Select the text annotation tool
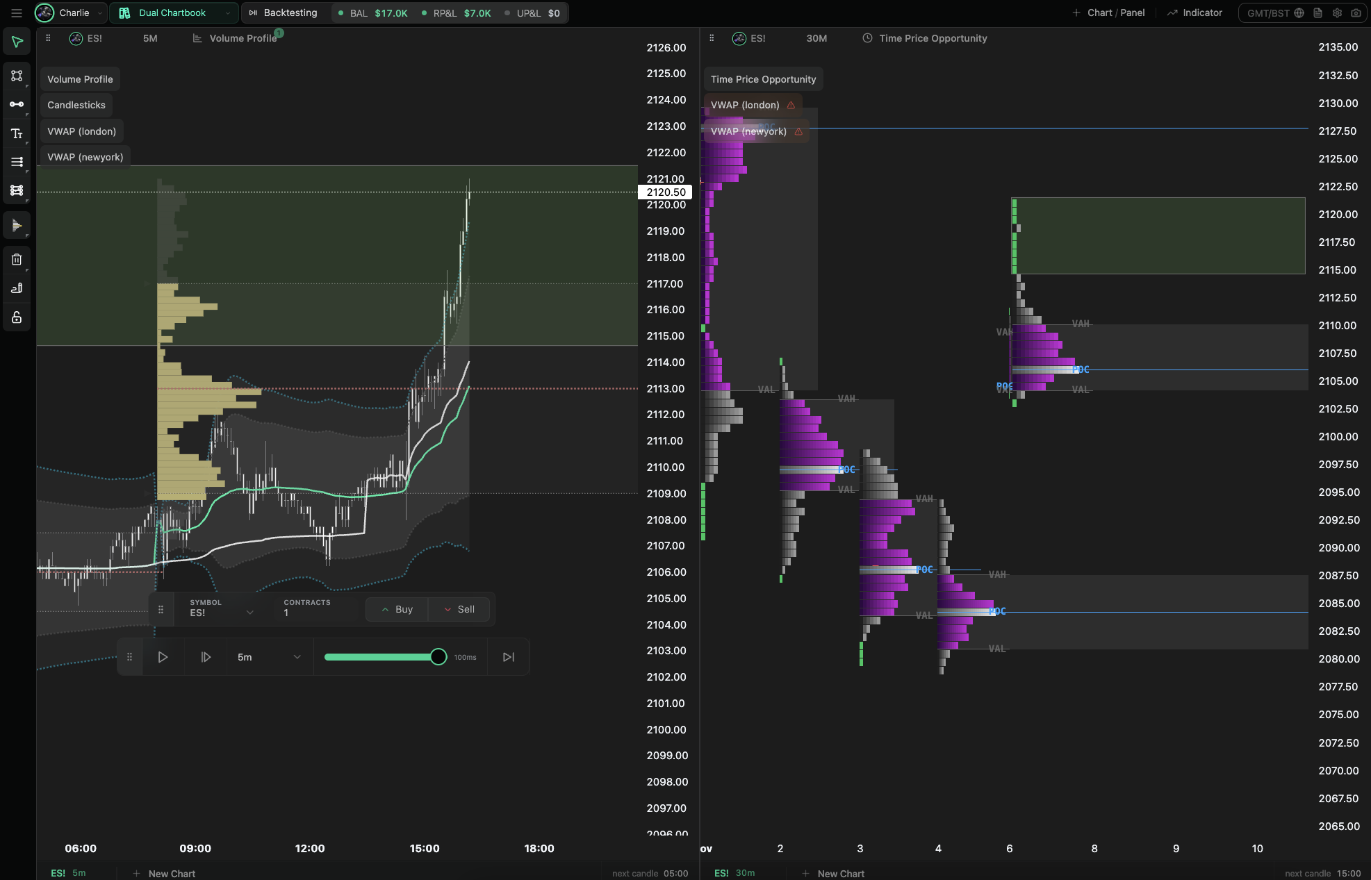1371x880 pixels. coord(17,133)
